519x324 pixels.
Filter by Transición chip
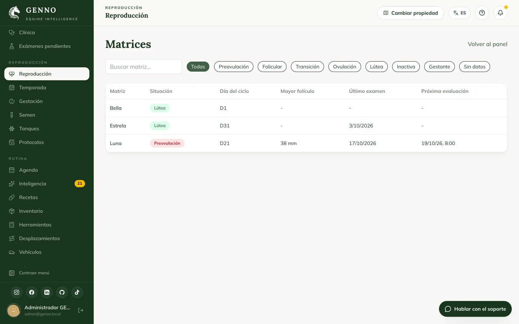coord(307,67)
